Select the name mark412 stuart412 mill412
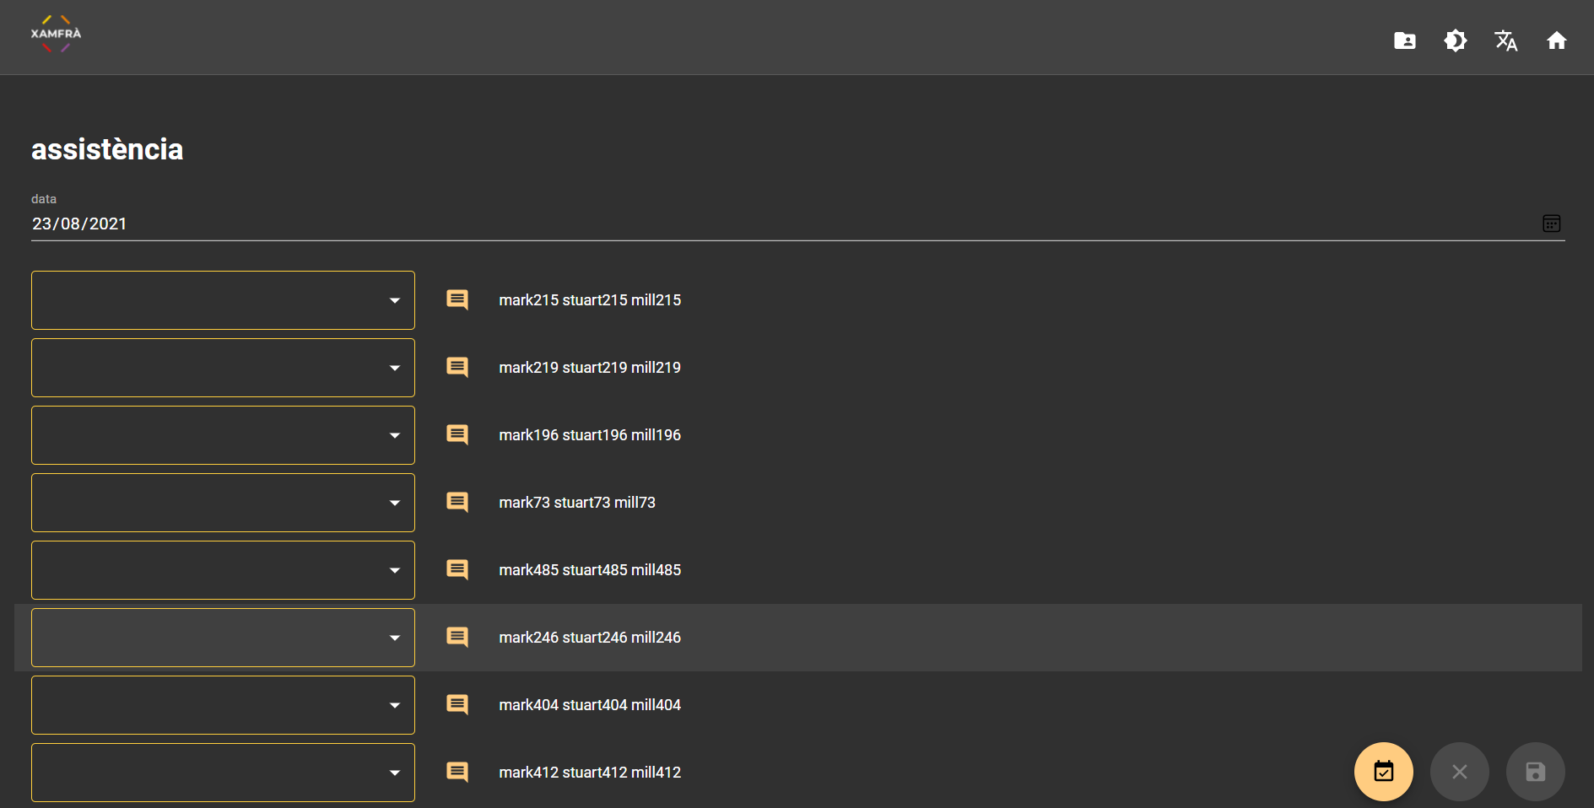 point(590,773)
